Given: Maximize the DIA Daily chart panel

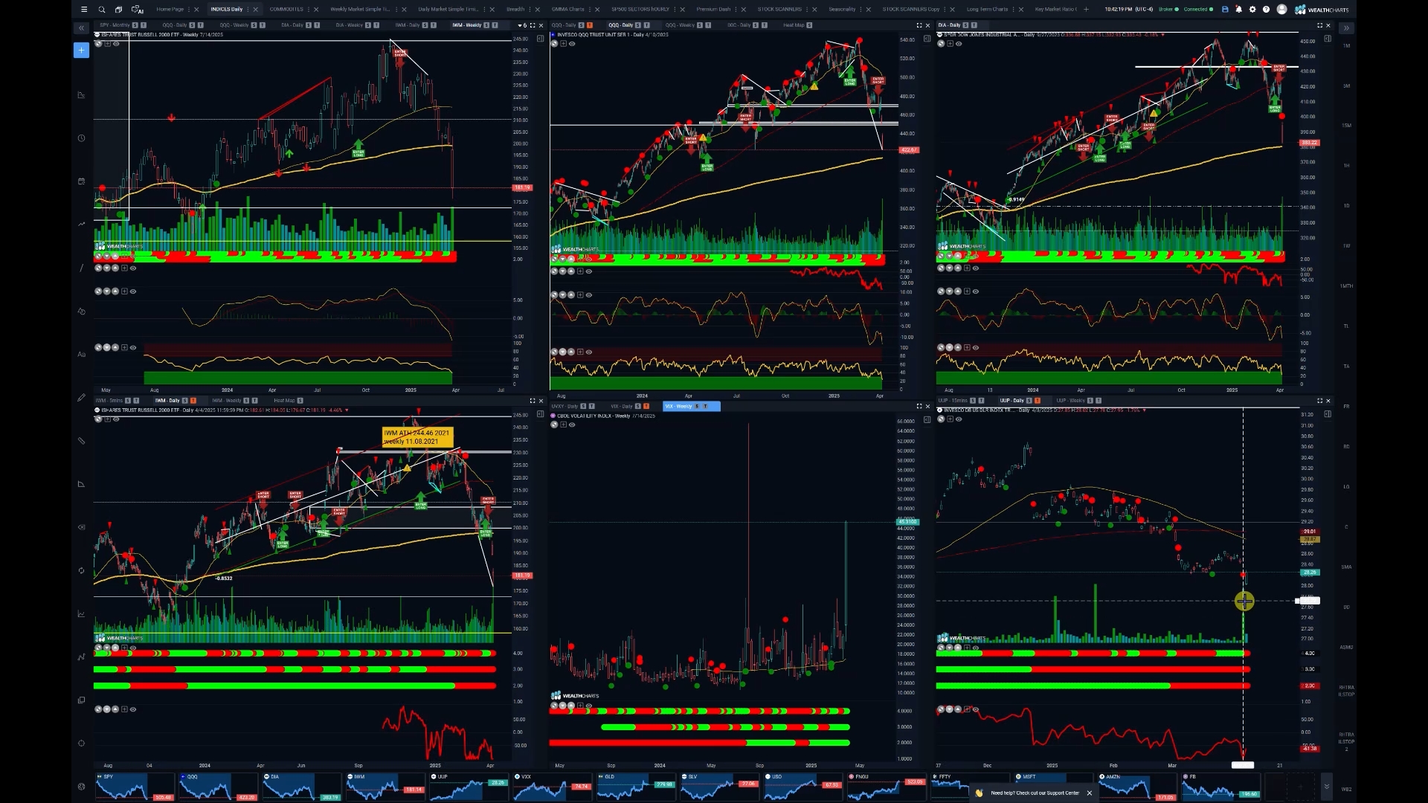Looking at the screenshot, I should 1320,25.
